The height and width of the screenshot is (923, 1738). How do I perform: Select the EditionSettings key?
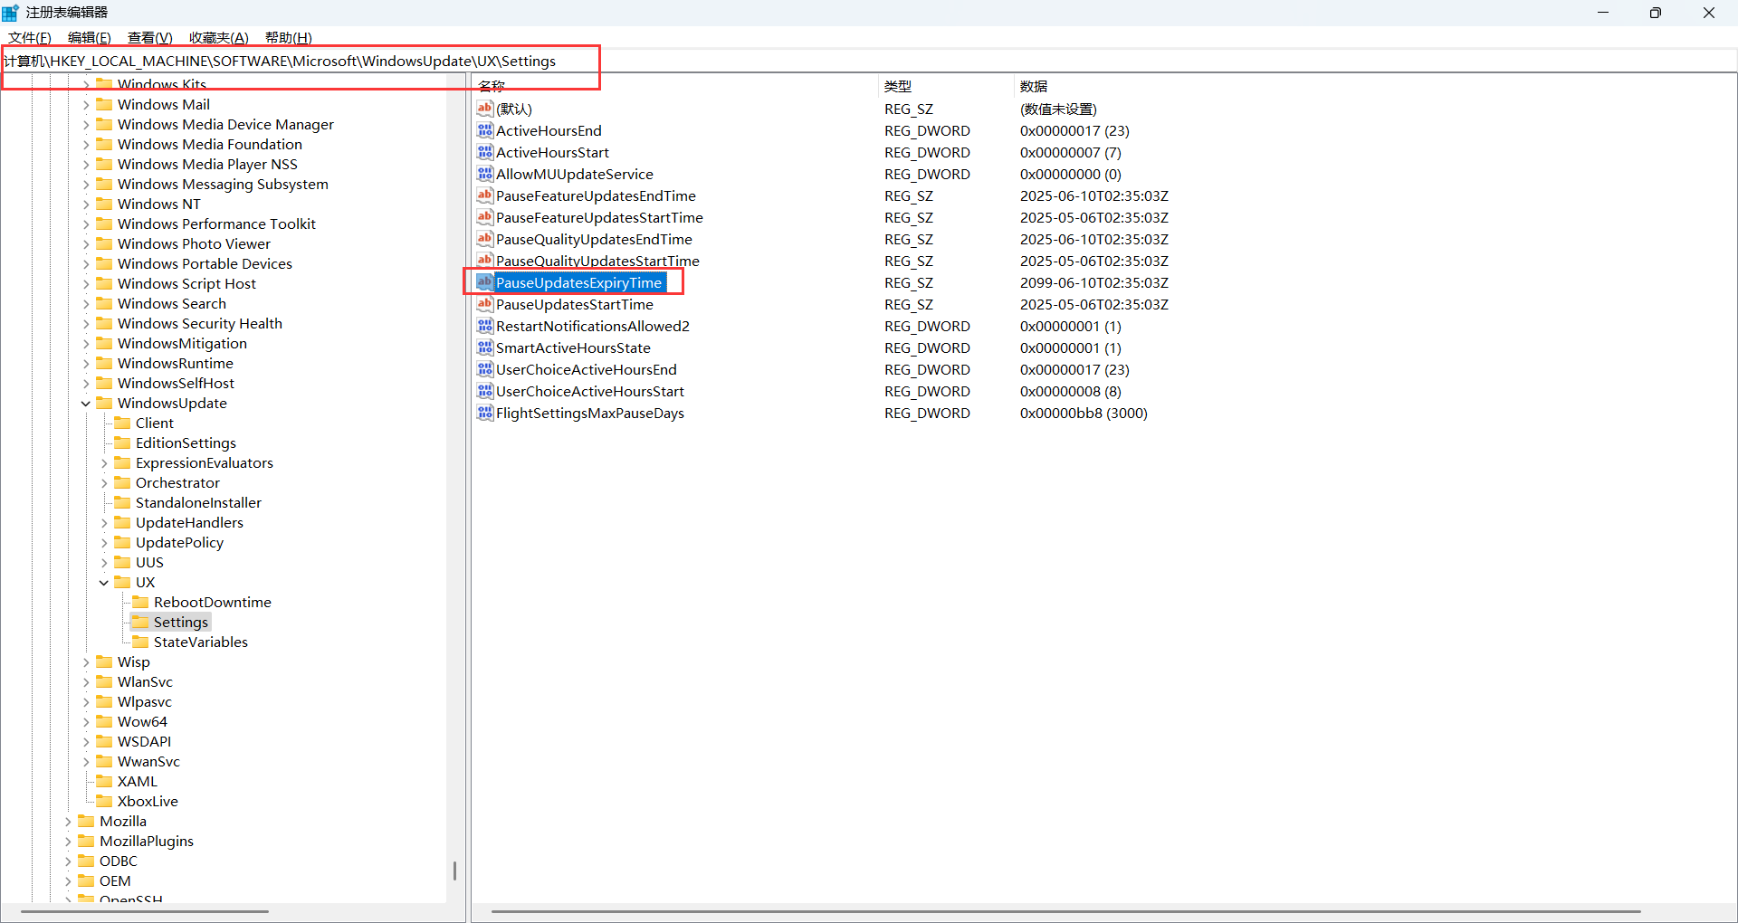[186, 443]
